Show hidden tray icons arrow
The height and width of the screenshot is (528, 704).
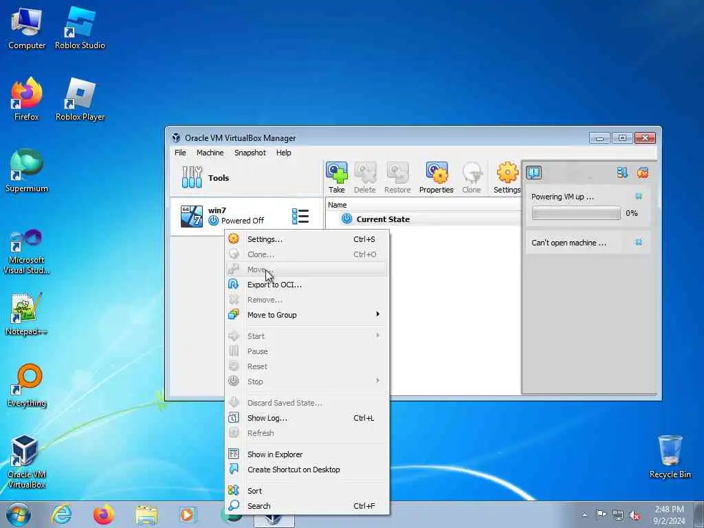(x=584, y=515)
